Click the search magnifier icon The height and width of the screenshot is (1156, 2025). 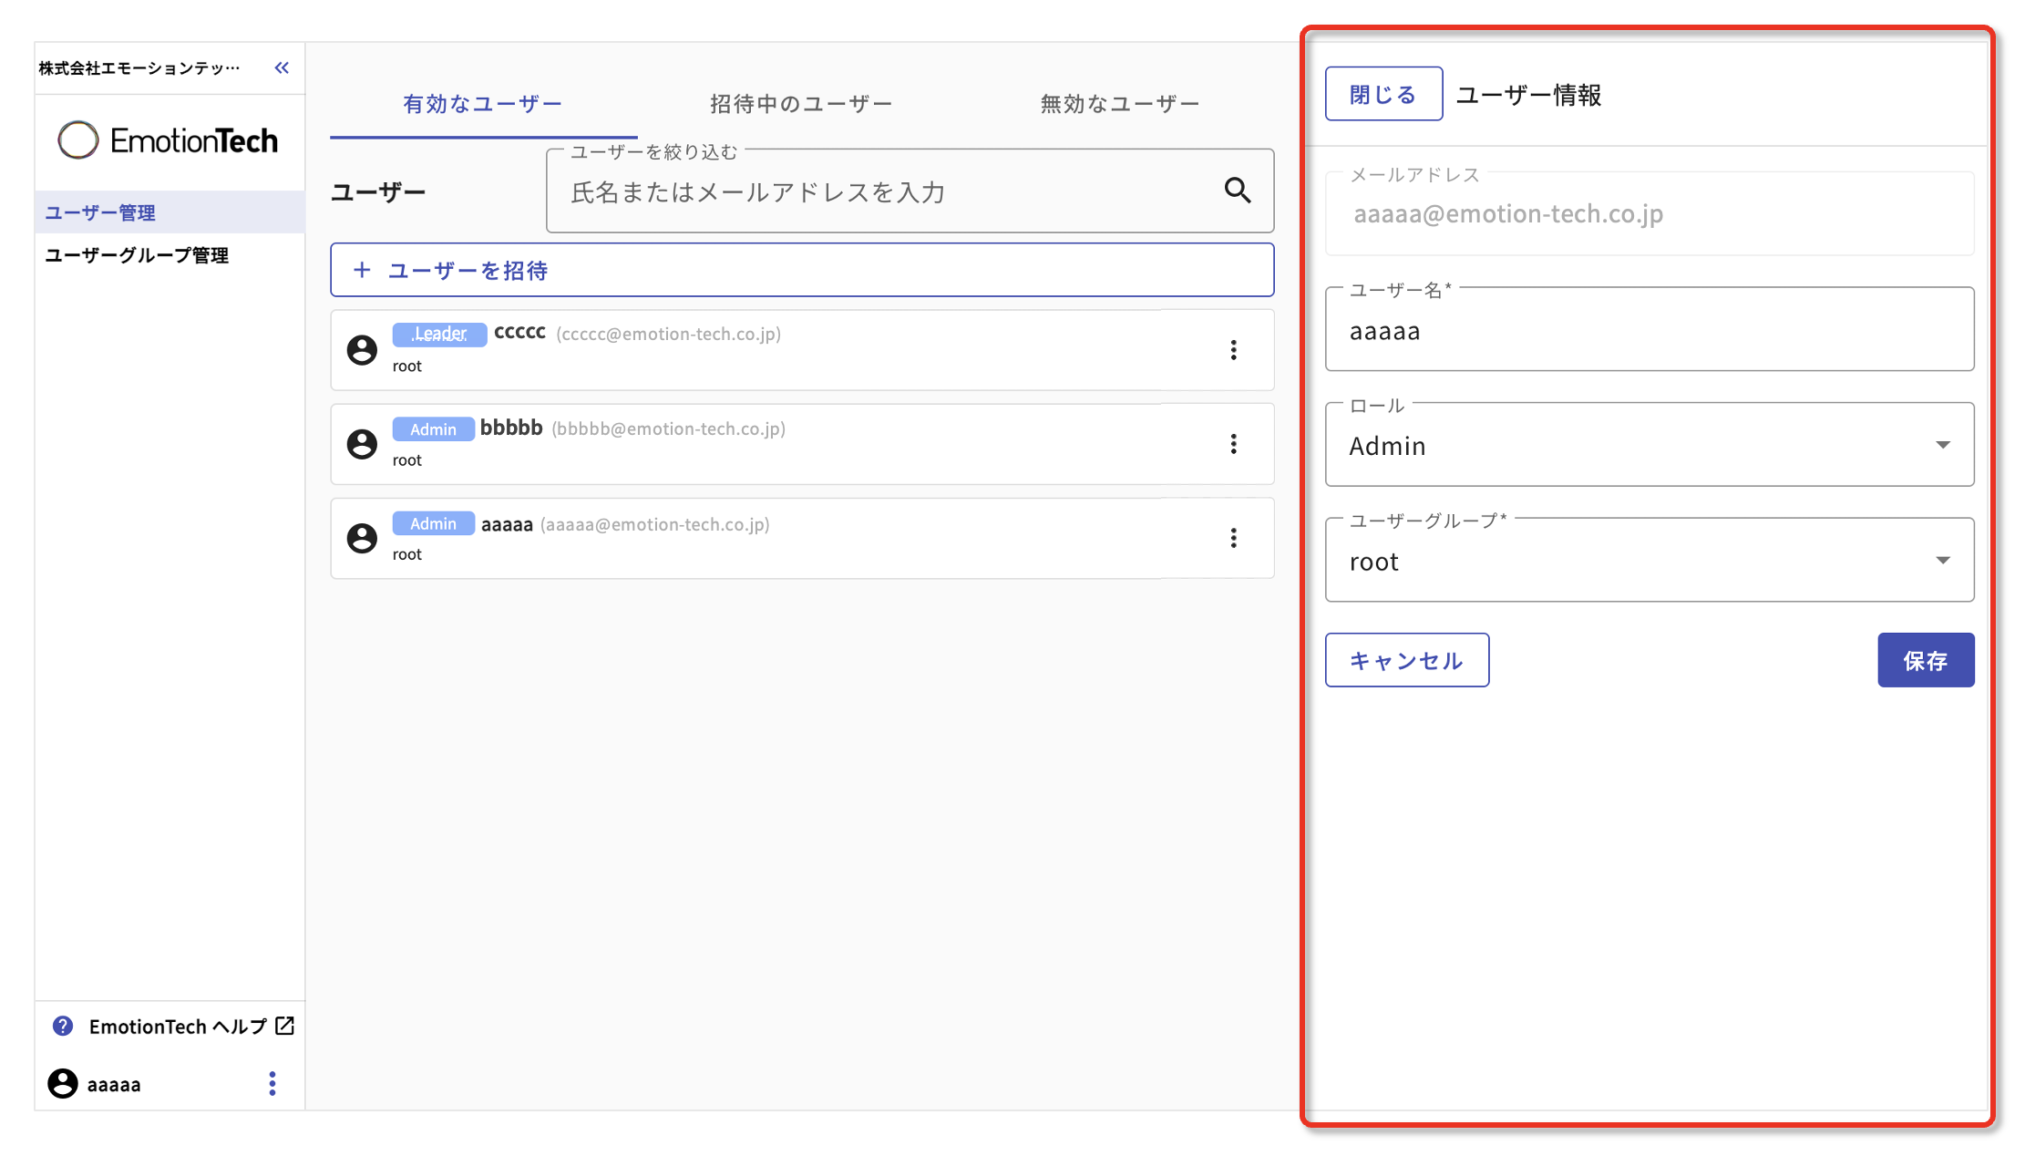point(1237,191)
